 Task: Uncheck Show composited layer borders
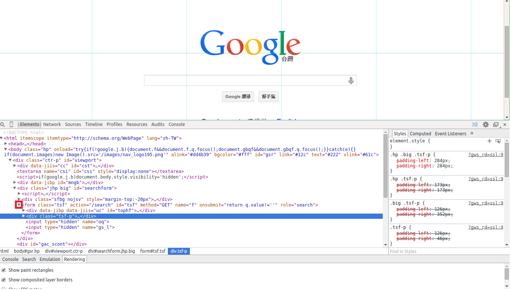pyautogui.click(x=4, y=280)
